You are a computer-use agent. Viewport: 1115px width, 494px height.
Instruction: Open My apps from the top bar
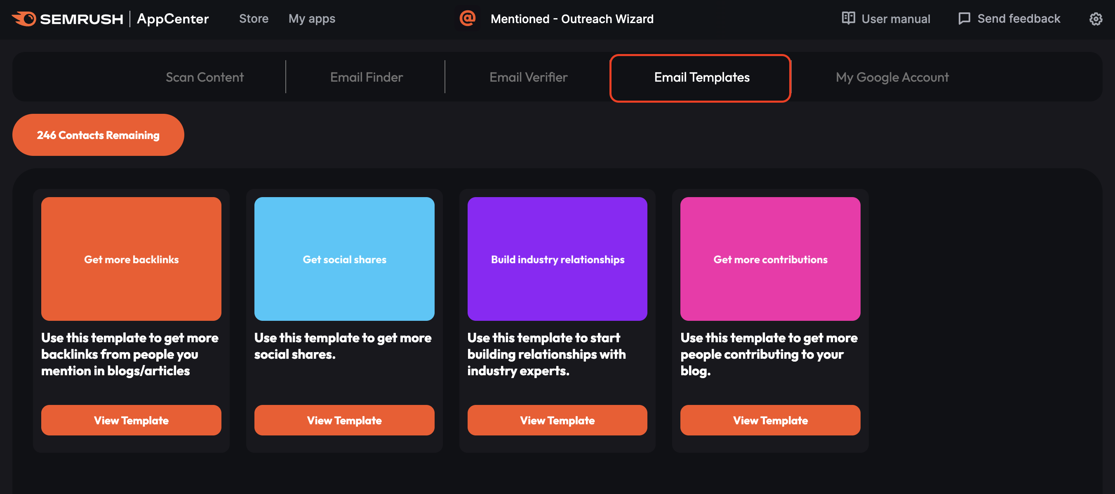pos(312,18)
